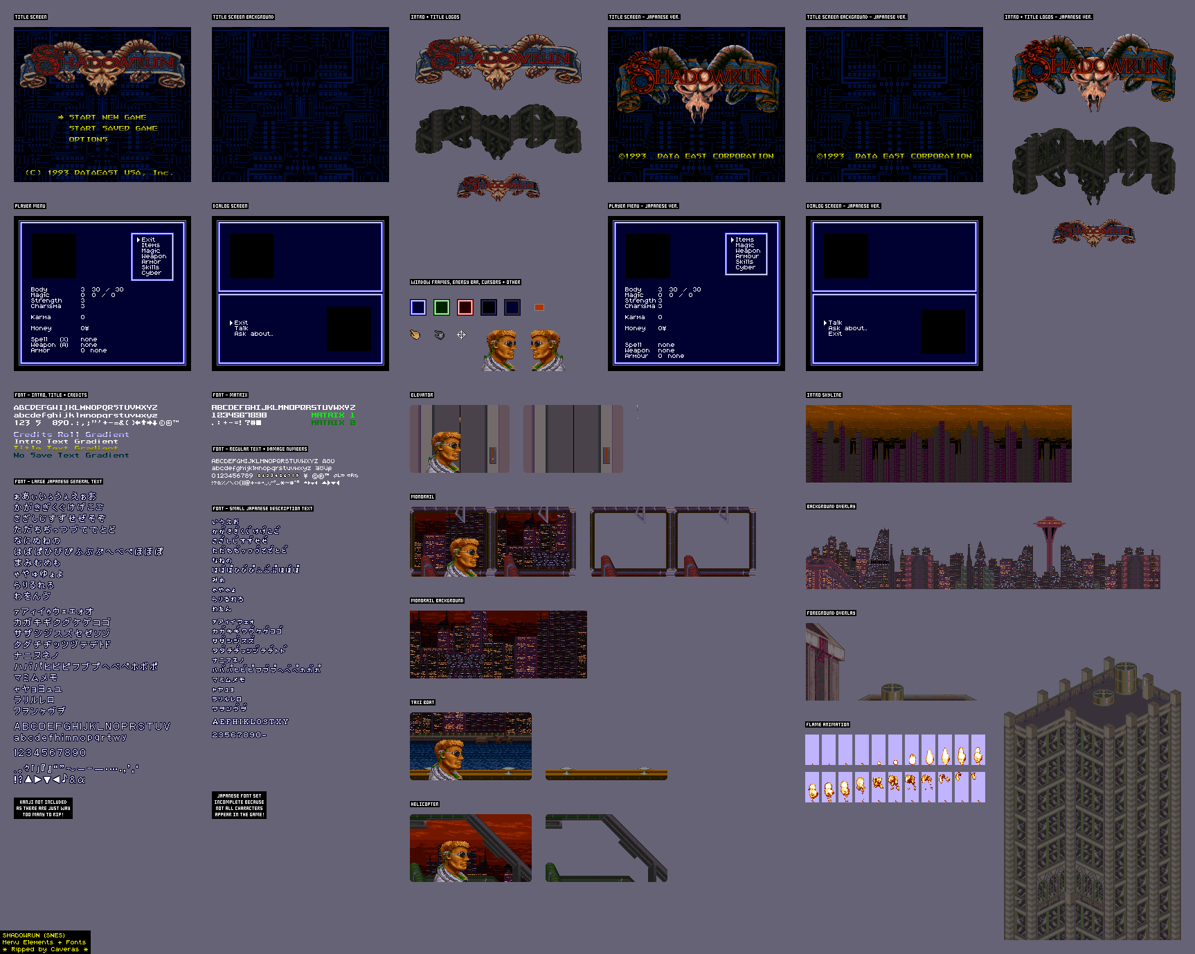Choose Items in the English player menu

click(x=150, y=245)
